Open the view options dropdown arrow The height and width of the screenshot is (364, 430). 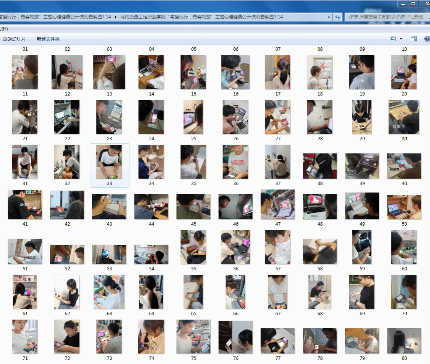tap(401, 39)
